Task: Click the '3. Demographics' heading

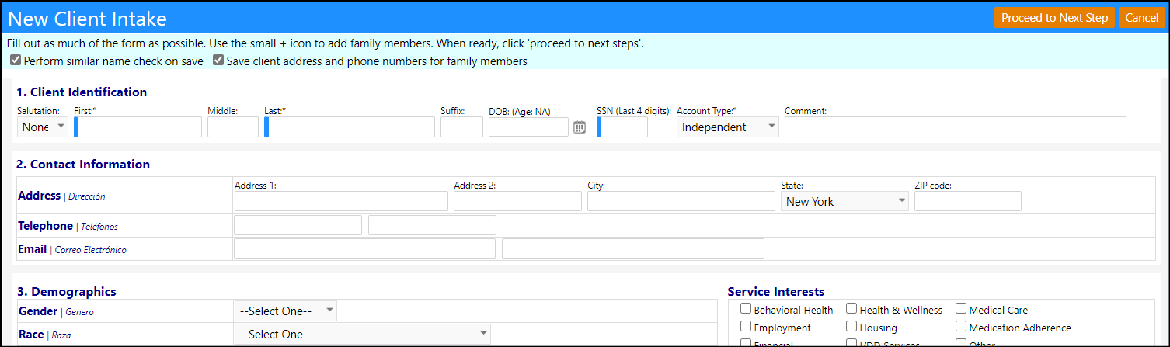Action: 66,291
